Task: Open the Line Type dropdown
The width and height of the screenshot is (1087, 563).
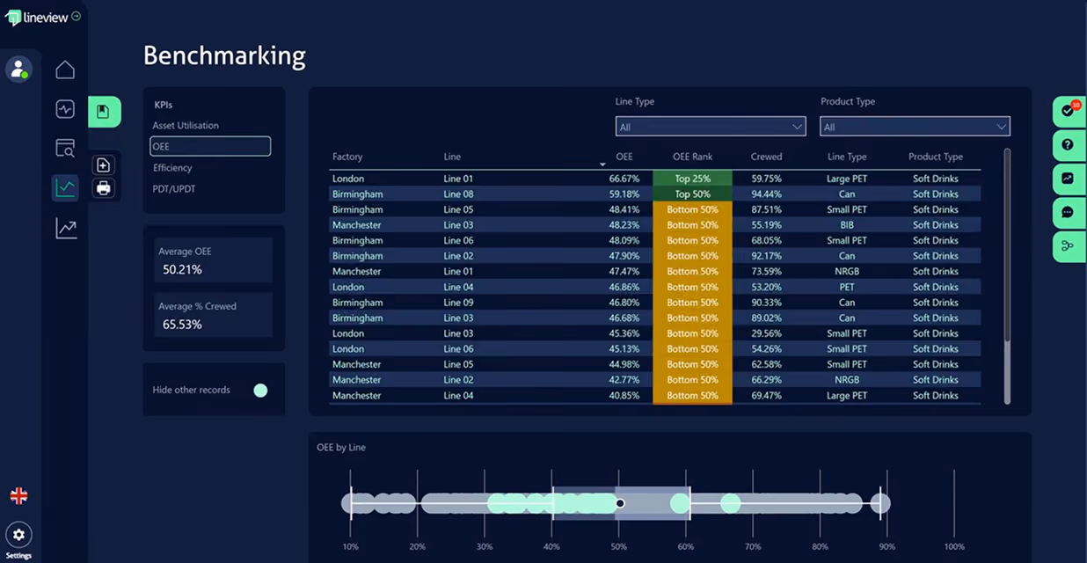Action: click(711, 127)
